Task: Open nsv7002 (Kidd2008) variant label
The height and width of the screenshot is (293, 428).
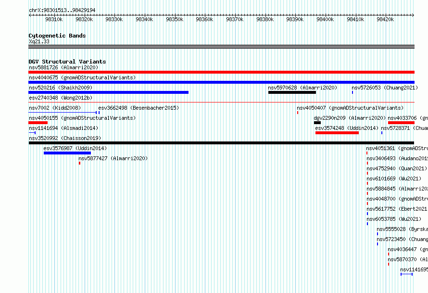Action: pos(55,108)
